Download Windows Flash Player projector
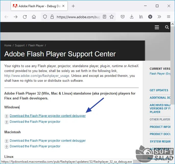 (35, 122)
